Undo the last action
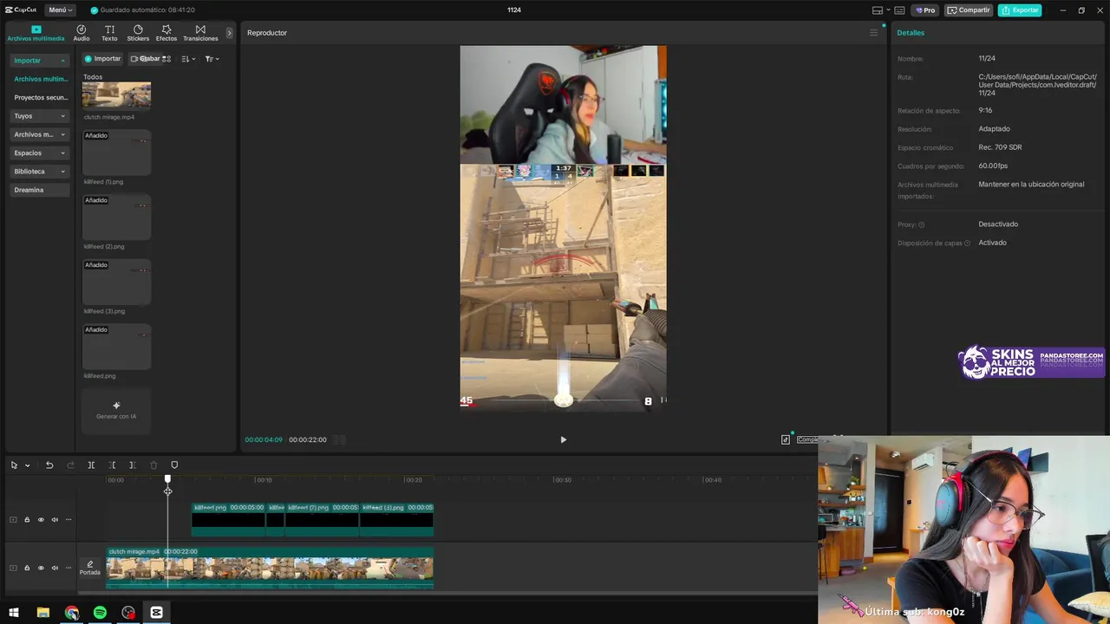 click(x=49, y=465)
